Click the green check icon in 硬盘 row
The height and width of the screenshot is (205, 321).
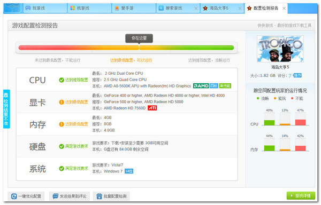[x=62, y=146]
